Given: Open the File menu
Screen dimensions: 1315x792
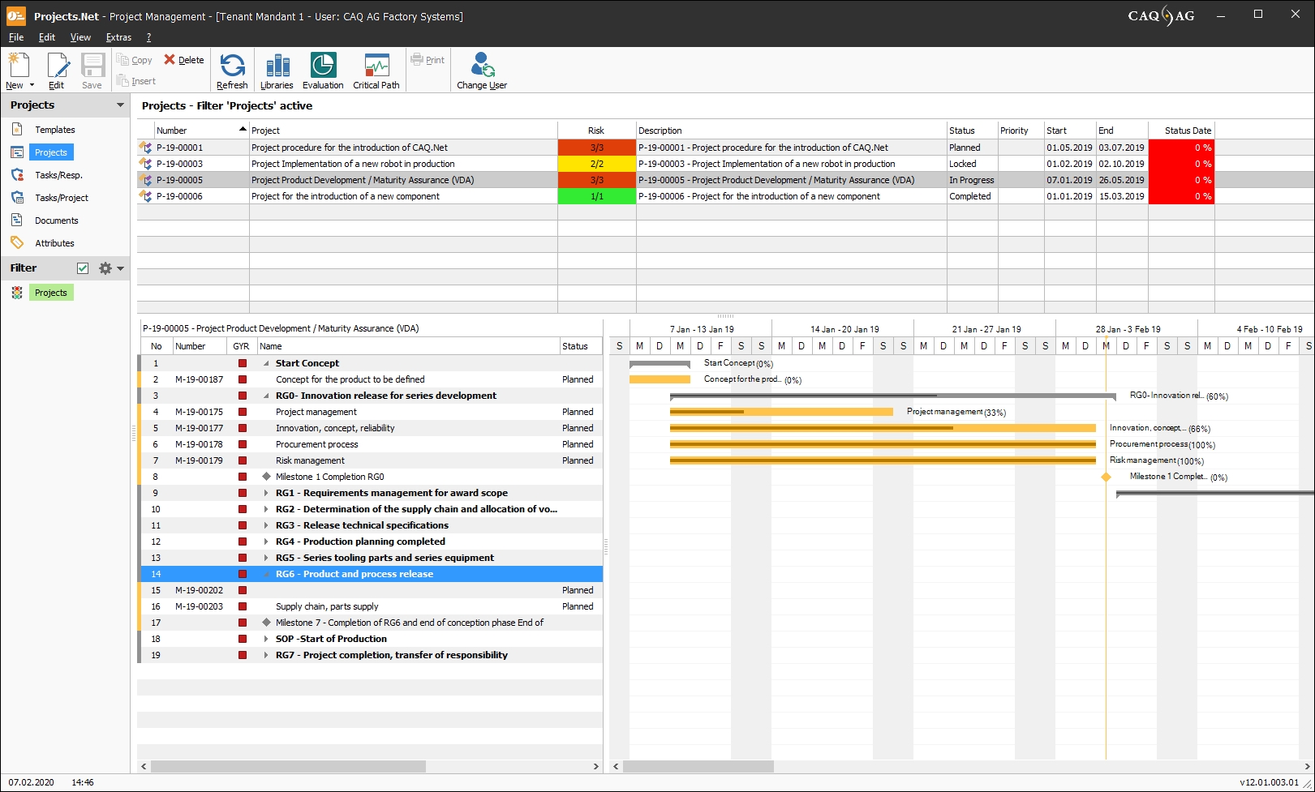Looking at the screenshot, I should pos(16,37).
